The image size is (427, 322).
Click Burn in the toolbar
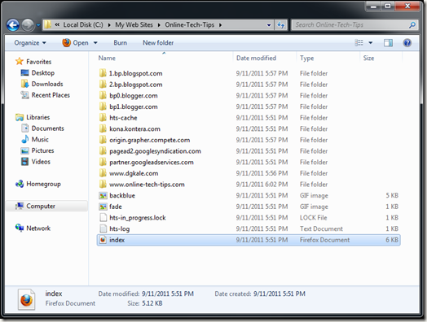120,42
